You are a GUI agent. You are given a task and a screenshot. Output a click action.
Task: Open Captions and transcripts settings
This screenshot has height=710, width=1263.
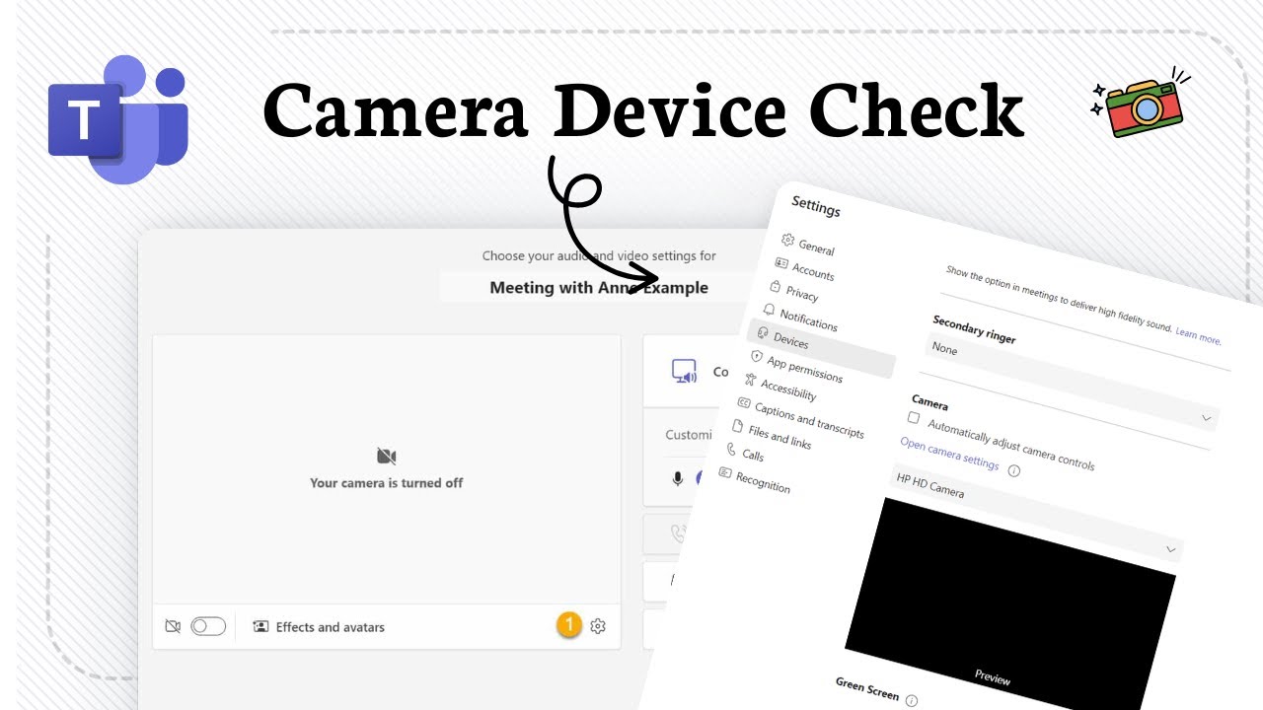pos(808,419)
